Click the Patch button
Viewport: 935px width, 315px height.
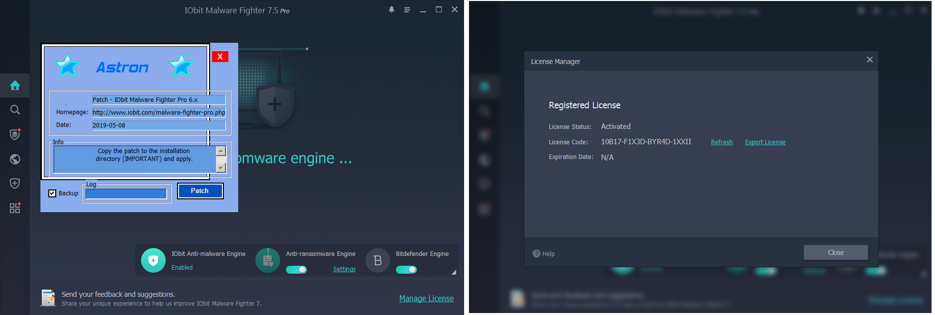click(200, 191)
